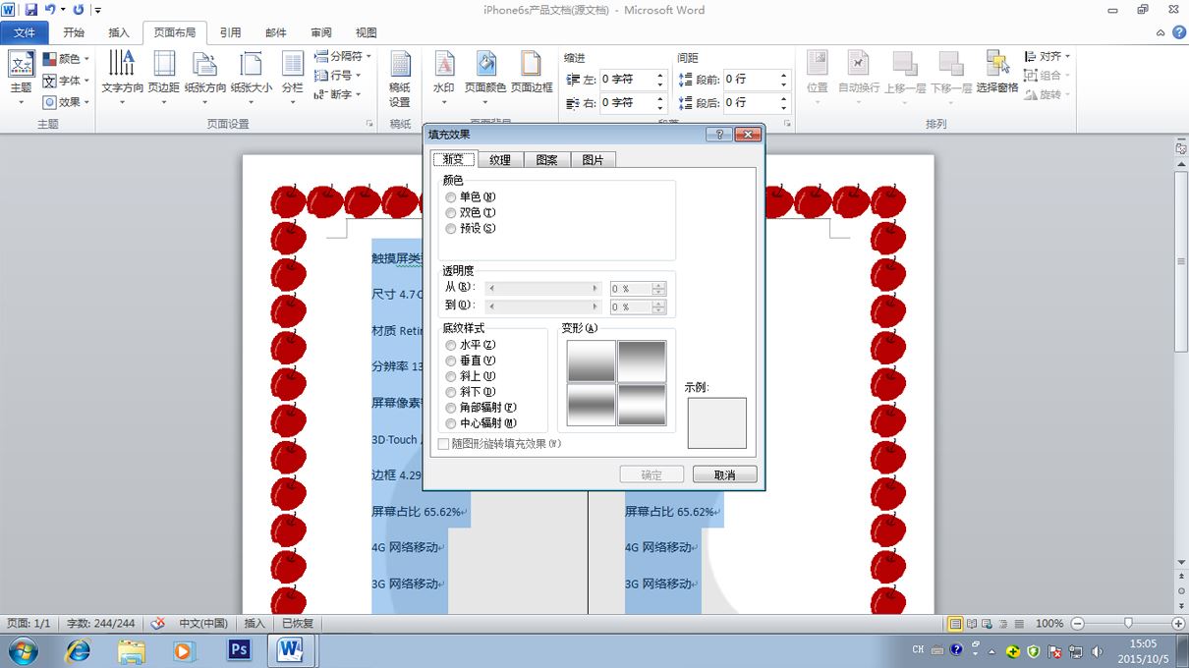
Task: Click the 自动换行 wrap text icon
Action: (x=859, y=64)
